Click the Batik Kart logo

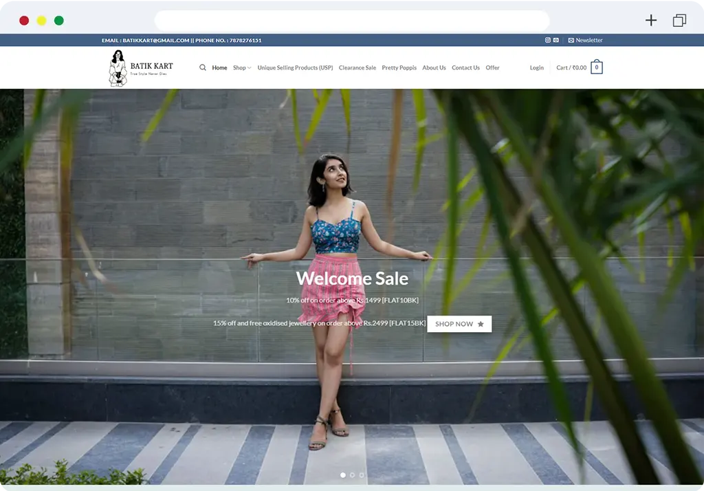pyautogui.click(x=141, y=67)
